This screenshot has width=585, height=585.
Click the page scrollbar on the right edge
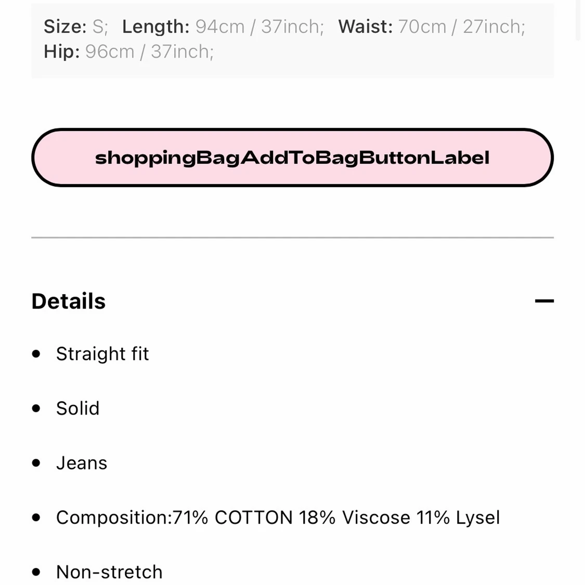pos(578,21)
